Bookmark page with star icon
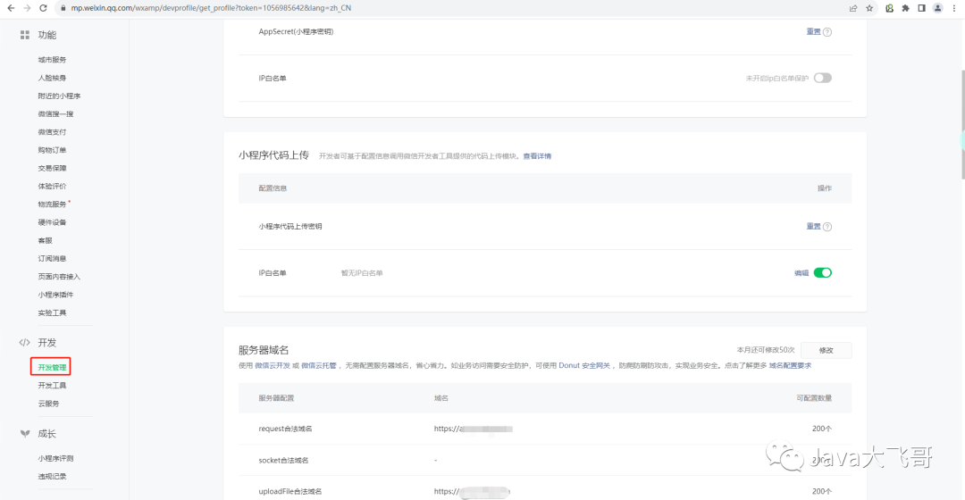 (x=869, y=8)
